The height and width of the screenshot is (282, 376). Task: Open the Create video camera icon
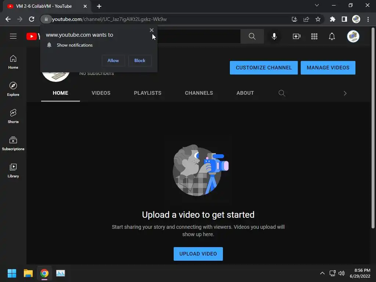click(x=297, y=36)
